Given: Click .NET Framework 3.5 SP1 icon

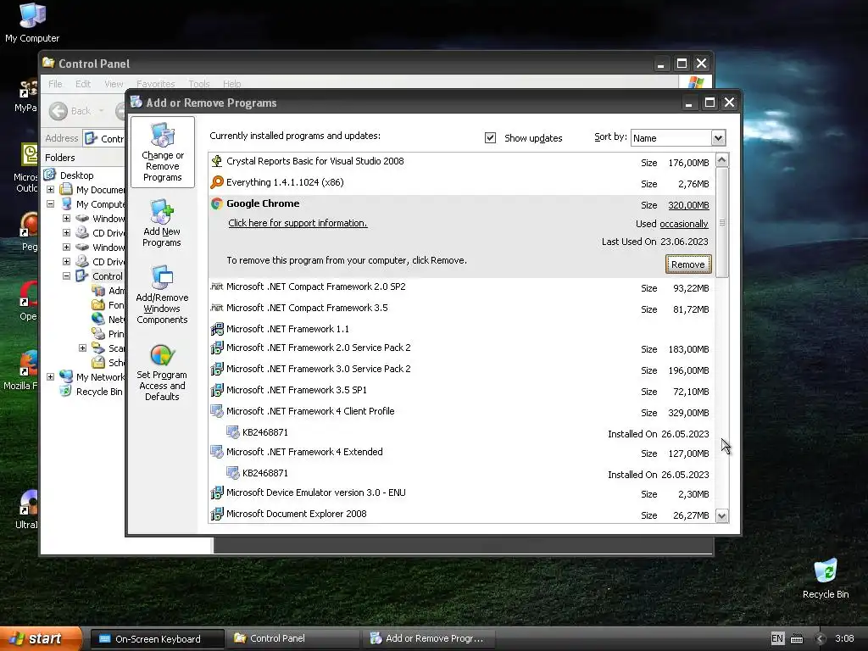Looking at the screenshot, I should point(216,390).
